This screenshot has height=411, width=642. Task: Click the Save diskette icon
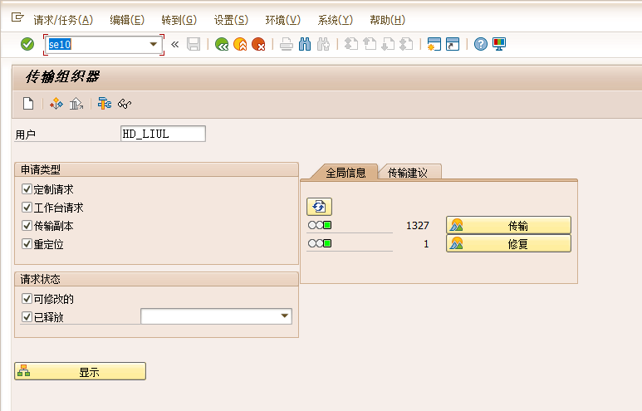[x=194, y=44]
